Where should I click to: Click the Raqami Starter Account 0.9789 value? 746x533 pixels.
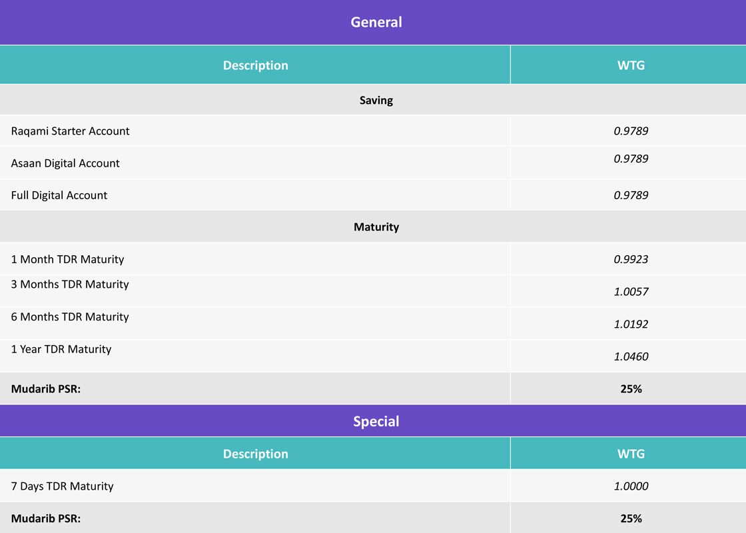pos(631,131)
